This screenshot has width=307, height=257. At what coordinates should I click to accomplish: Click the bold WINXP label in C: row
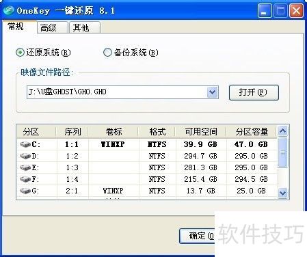point(113,144)
